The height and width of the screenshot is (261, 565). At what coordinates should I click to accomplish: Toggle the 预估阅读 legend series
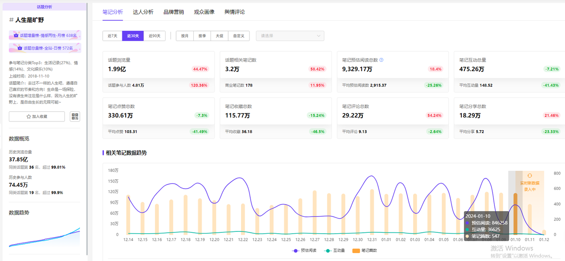(304, 250)
